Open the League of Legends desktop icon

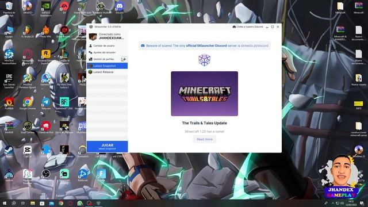click(x=64, y=57)
